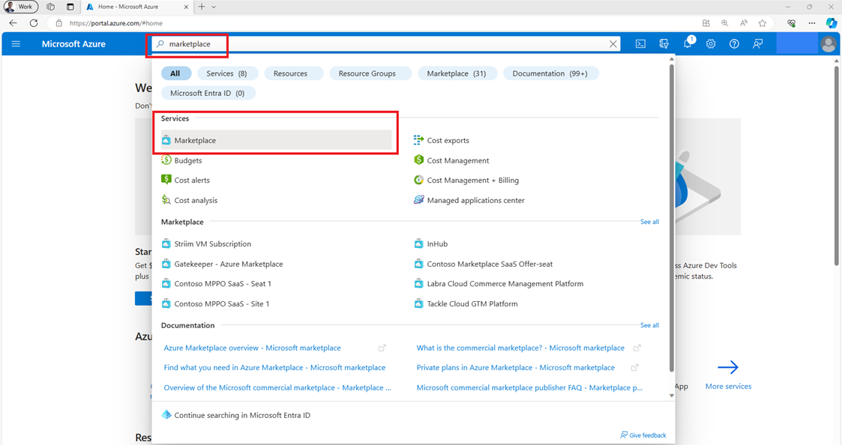Click the search dropdown vertical scrollbar
The height and width of the screenshot is (445, 842).
(671, 217)
